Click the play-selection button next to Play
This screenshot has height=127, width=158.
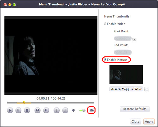click(x=18, y=110)
